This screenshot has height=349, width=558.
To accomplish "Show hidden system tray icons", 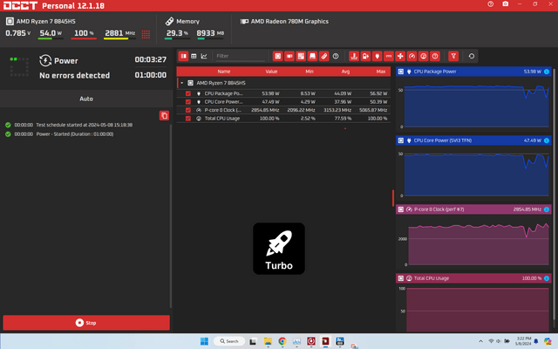I will pos(480,341).
